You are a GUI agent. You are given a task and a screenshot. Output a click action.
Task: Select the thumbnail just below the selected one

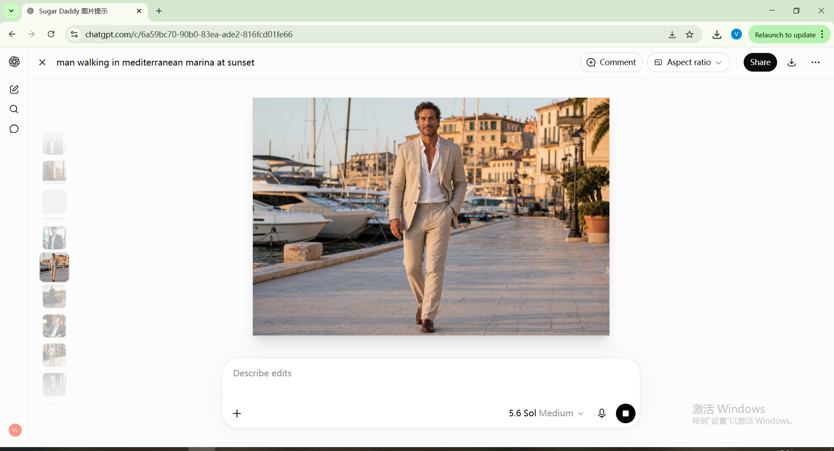[54, 296]
